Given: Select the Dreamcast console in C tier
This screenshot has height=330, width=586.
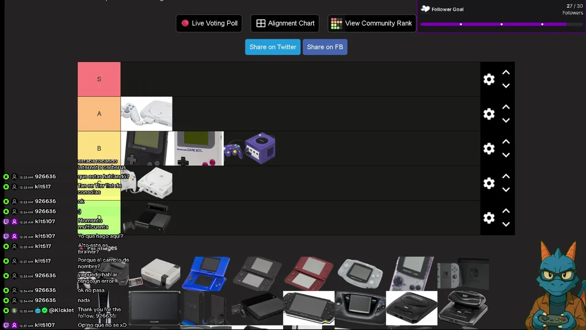Looking at the screenshot, I should click(146, 183).
